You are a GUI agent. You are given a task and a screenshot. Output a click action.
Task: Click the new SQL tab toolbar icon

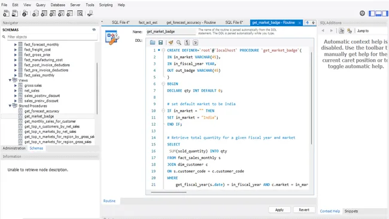[x=6, y=13]
